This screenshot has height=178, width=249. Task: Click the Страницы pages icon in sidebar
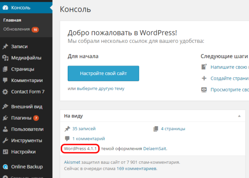5,69
